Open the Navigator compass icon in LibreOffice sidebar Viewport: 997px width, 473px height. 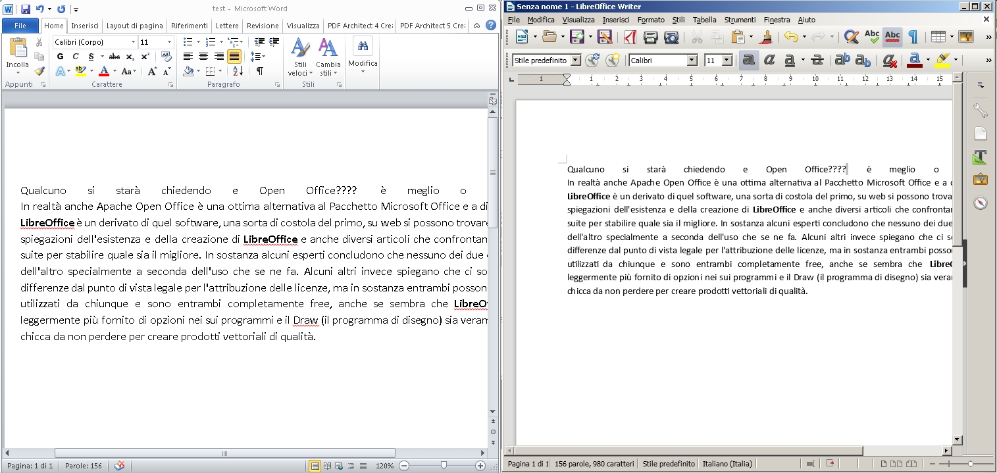(981, 203)
